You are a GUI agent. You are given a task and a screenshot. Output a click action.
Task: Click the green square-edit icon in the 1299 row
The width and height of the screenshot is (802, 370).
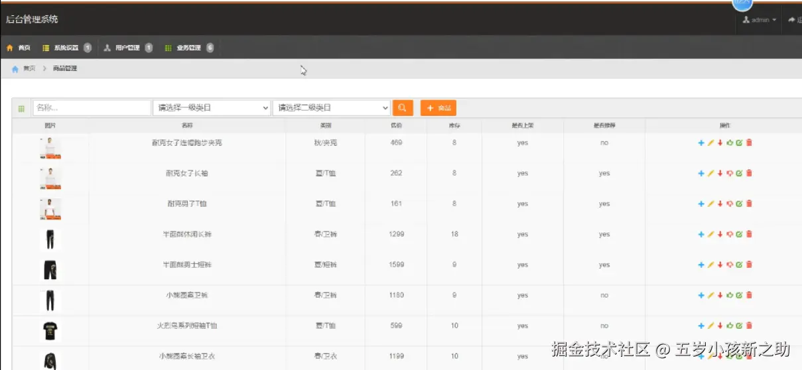pyautogui.click(x=739, y=234)
